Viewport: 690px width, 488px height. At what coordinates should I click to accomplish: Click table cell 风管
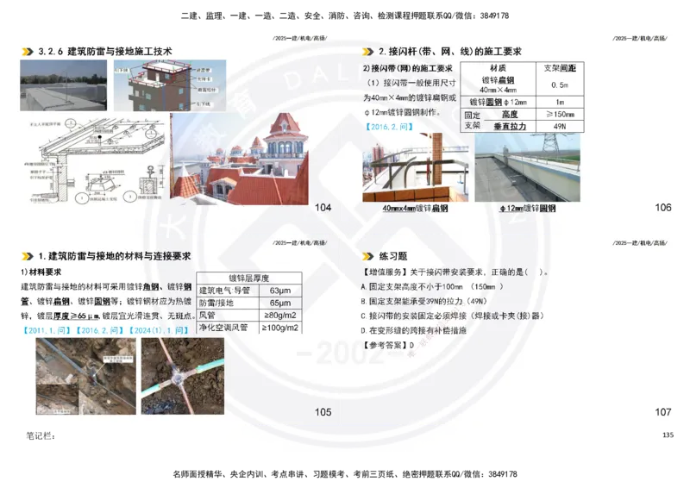click(x=227, y=315)
